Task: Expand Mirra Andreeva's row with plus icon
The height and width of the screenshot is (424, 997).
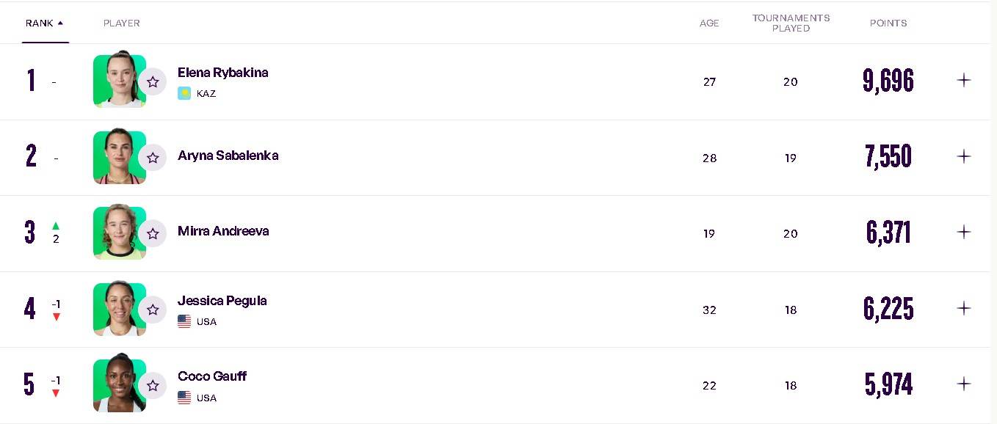Action: (964, 232)
